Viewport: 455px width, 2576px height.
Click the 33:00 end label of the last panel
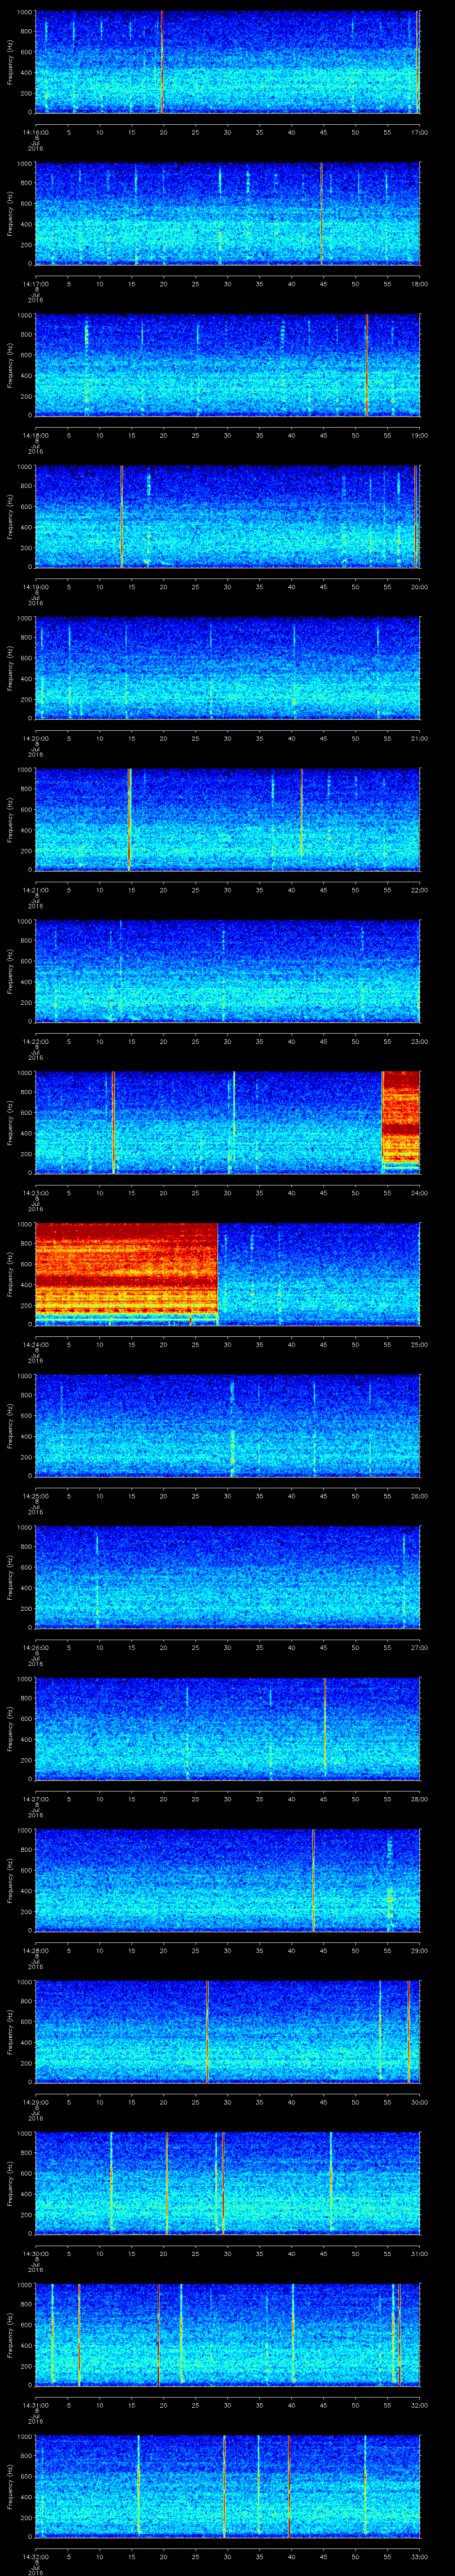(420, 2558)
